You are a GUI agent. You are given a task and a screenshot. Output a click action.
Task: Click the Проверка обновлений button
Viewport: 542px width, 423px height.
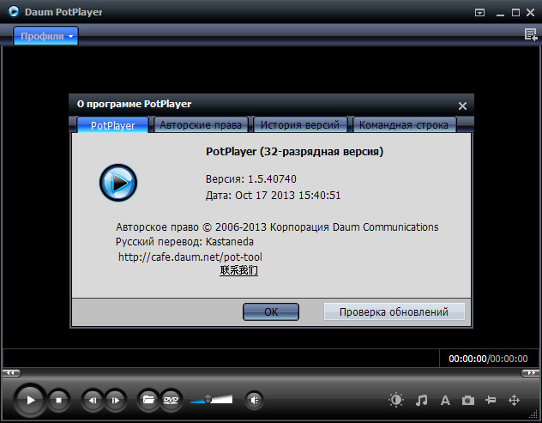pyautogui.click(x=394, y=311)
